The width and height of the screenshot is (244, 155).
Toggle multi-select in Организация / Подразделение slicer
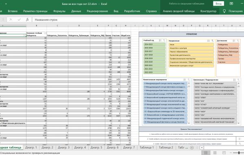(235, 80)
